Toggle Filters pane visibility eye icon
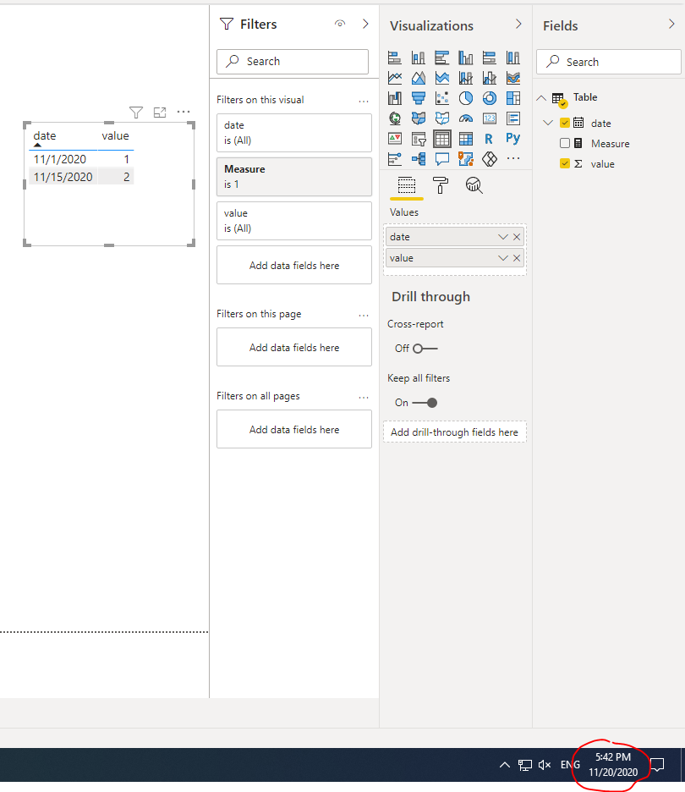Screen dimensions: 685x792 [x=340, y=24]
